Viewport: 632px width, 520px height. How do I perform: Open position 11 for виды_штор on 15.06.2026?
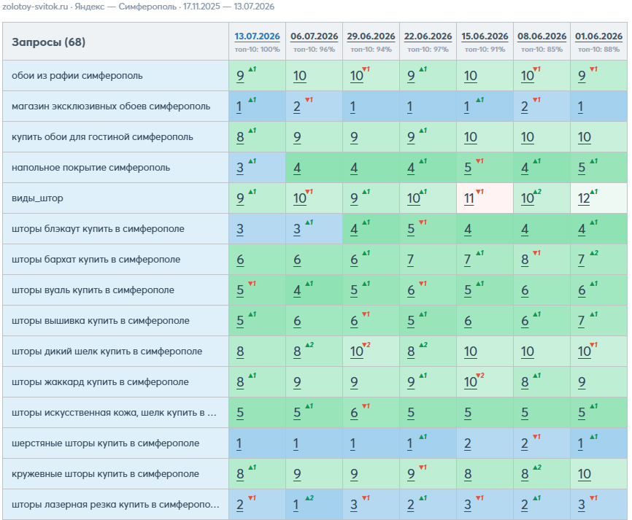(x=469, y=198)
